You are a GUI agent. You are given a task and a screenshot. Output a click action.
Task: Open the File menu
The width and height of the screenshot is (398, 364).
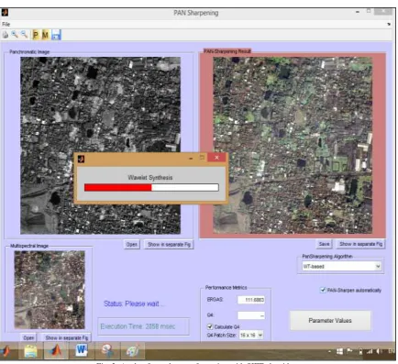[6, 24]
